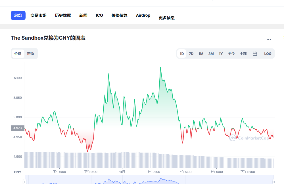The image size is (284, 184).
Task: Select the 3M time range
Action: pos(211,54)
